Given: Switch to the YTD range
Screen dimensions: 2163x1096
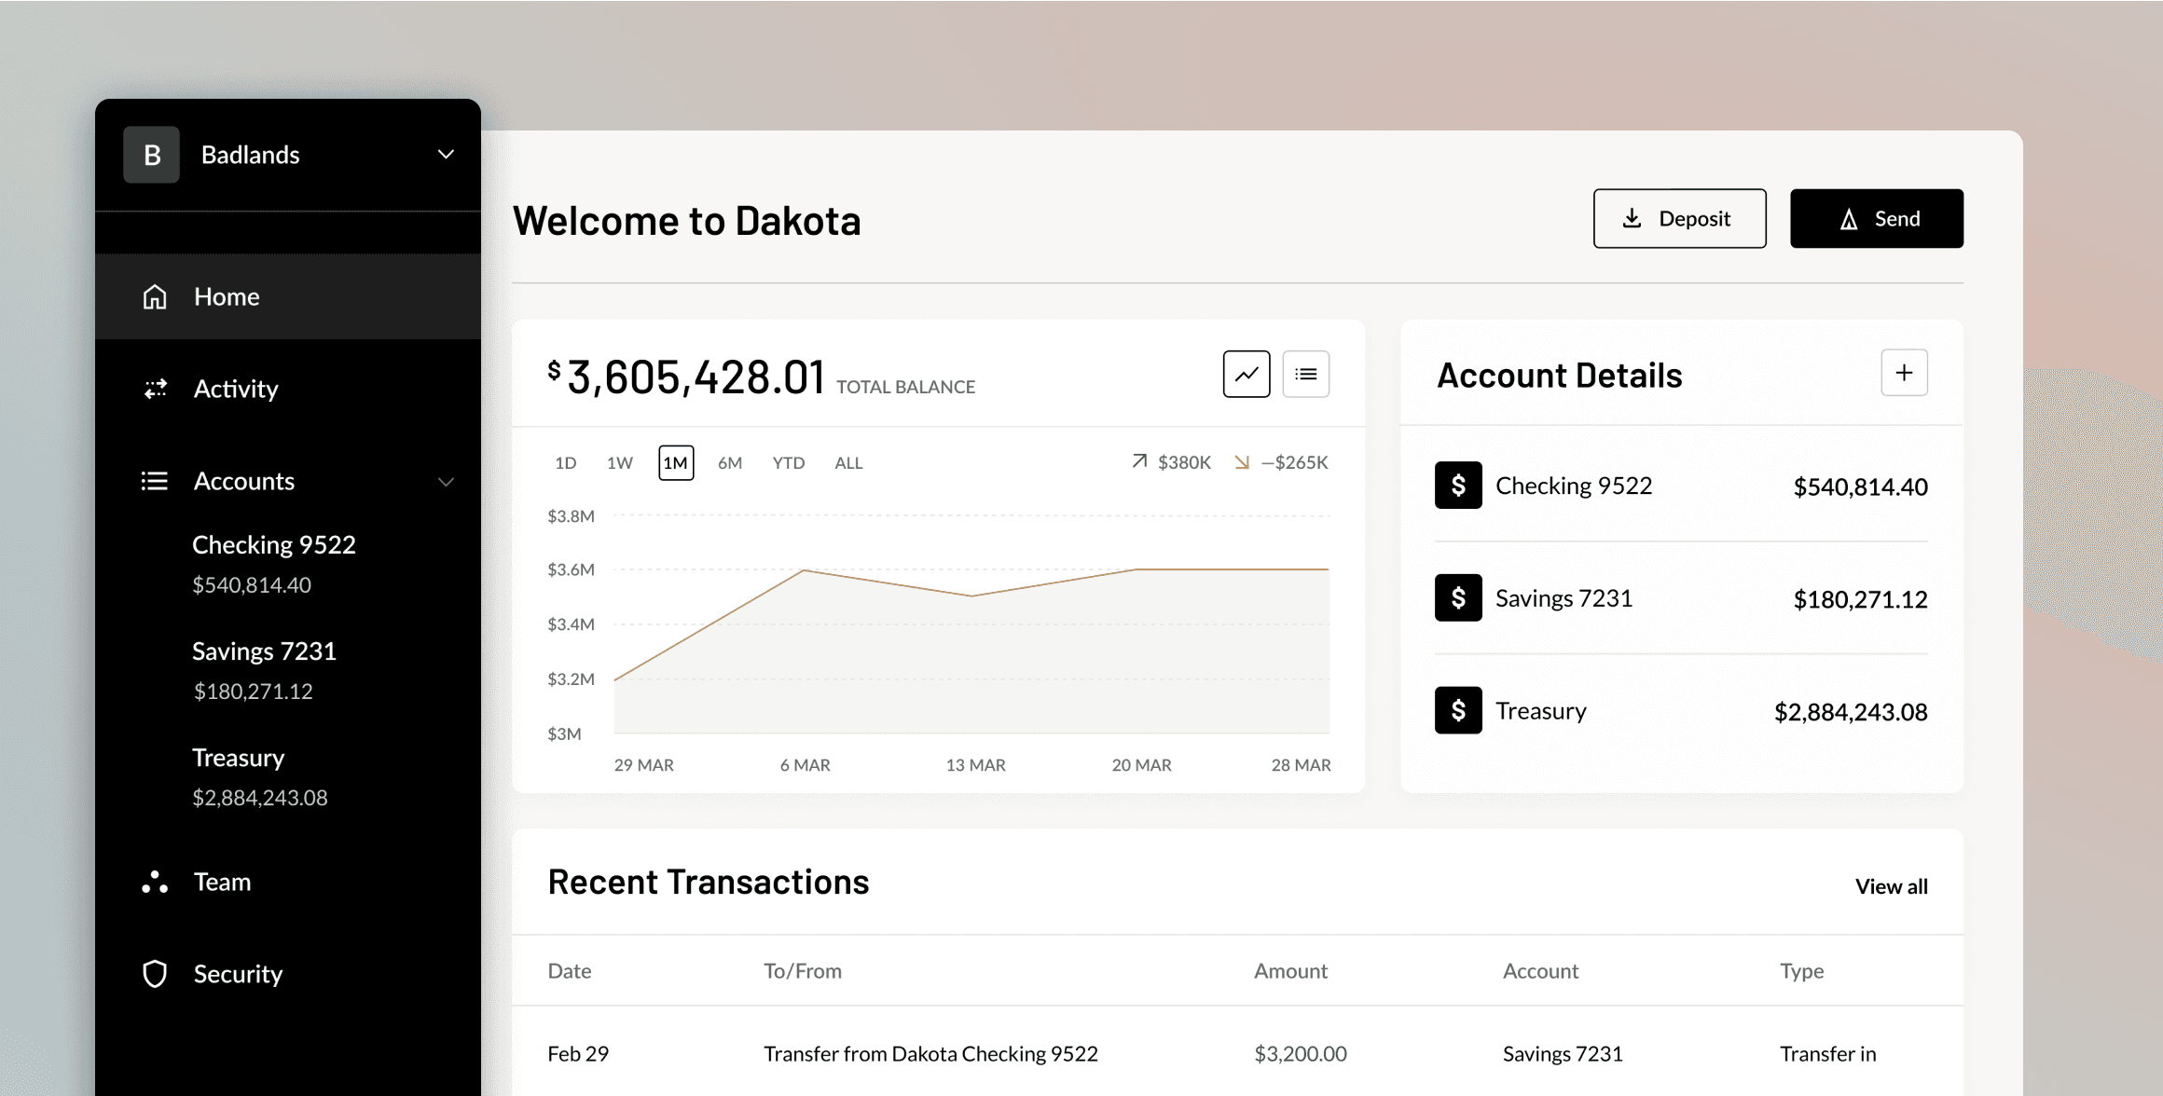Looking at the screenshot, I should pyautogui.click(x=788, y=462).
